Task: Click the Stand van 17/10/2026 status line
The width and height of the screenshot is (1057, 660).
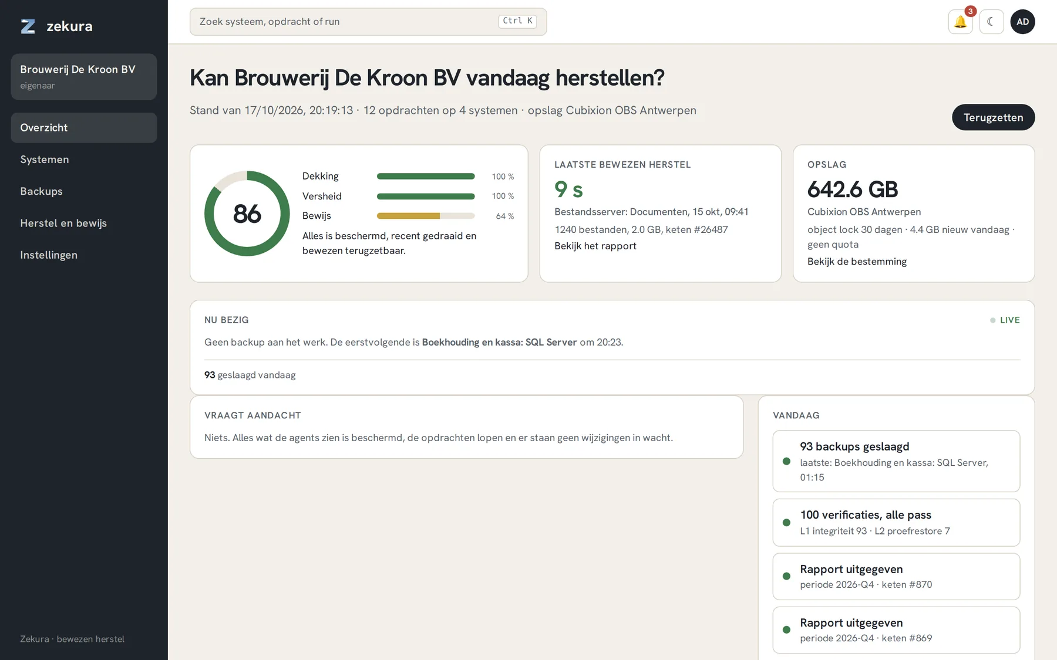Action: click(443, 110)
